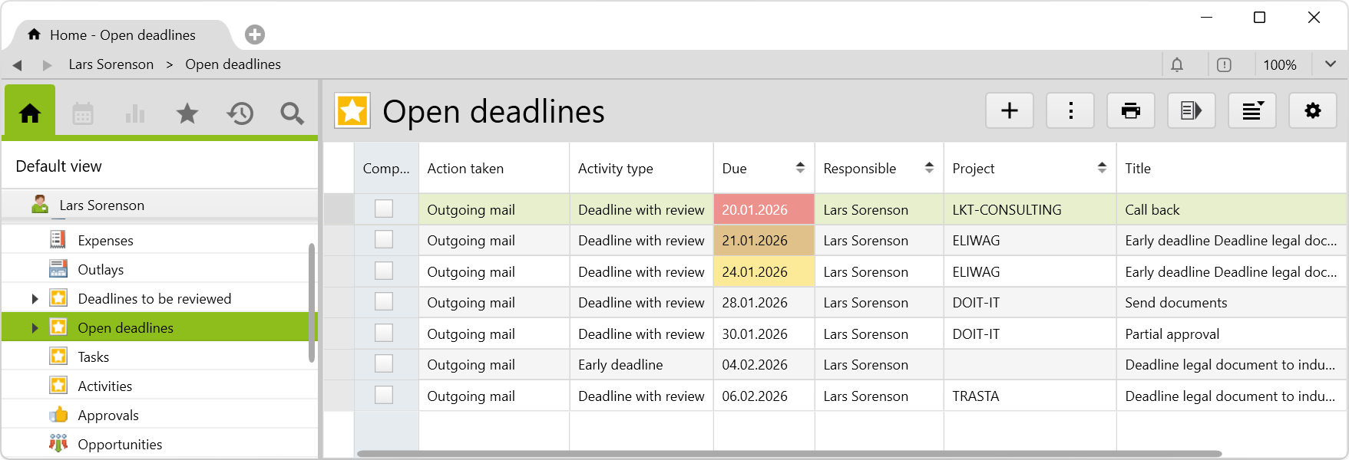The height and width of the screenshot is (460, 1349).
Task: Show the favorites star tab
Action: tap(187, 114)
